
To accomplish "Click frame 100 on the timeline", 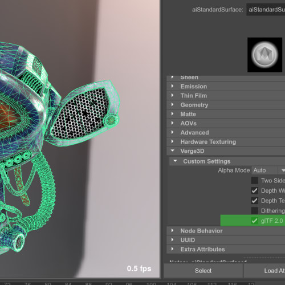I will click(151, 283).
